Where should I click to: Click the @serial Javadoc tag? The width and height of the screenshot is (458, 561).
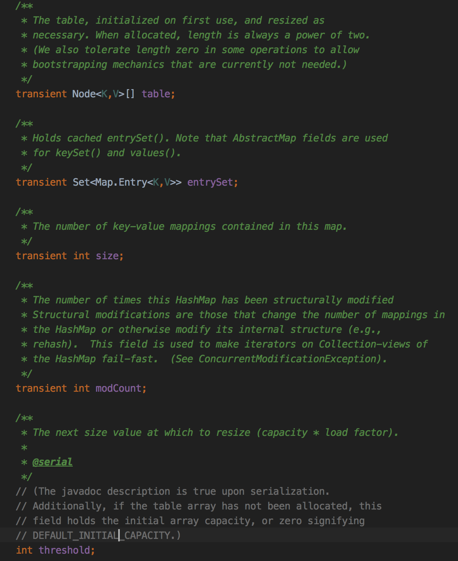pos(52,462)
